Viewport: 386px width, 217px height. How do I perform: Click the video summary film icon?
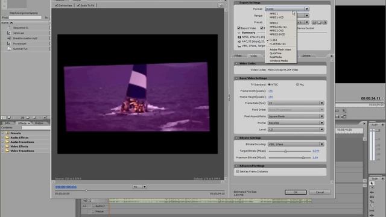239,37
